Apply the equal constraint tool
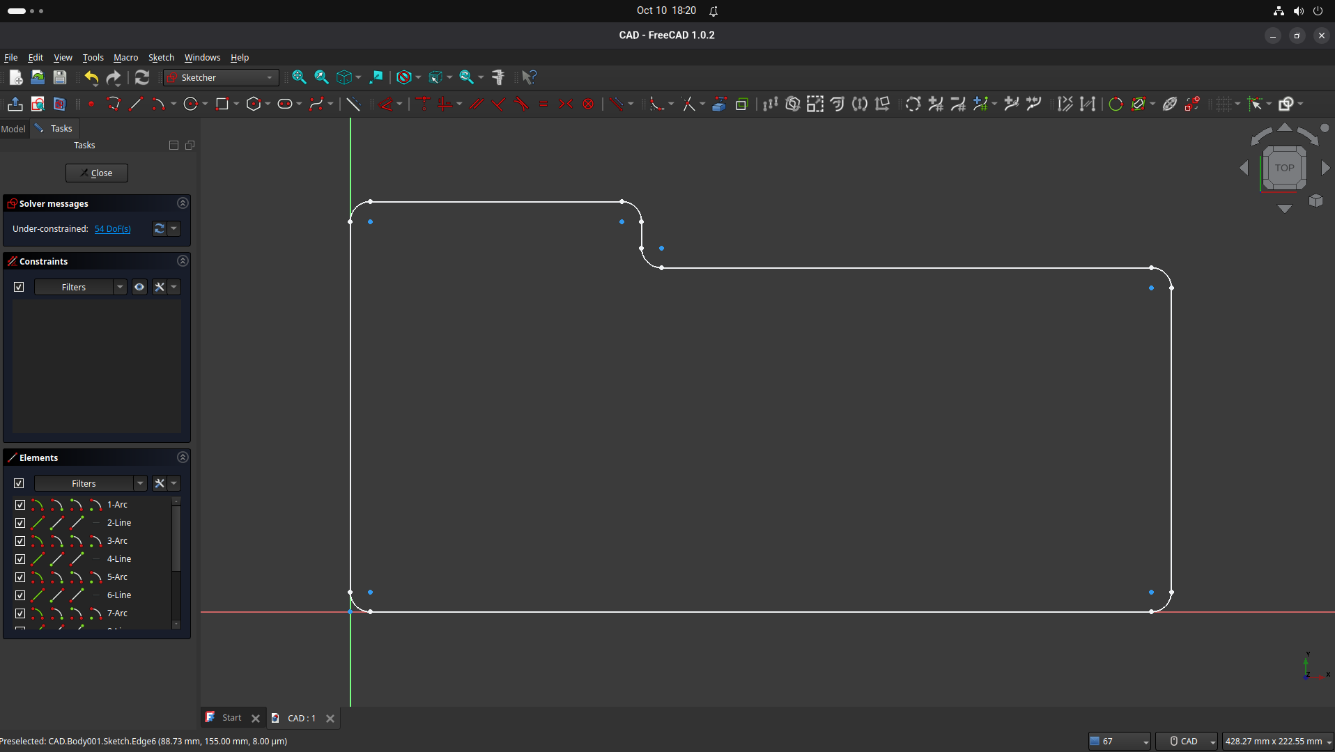Screen dimensions: 1335x752 pyautogui.click(x=543, y=104)
